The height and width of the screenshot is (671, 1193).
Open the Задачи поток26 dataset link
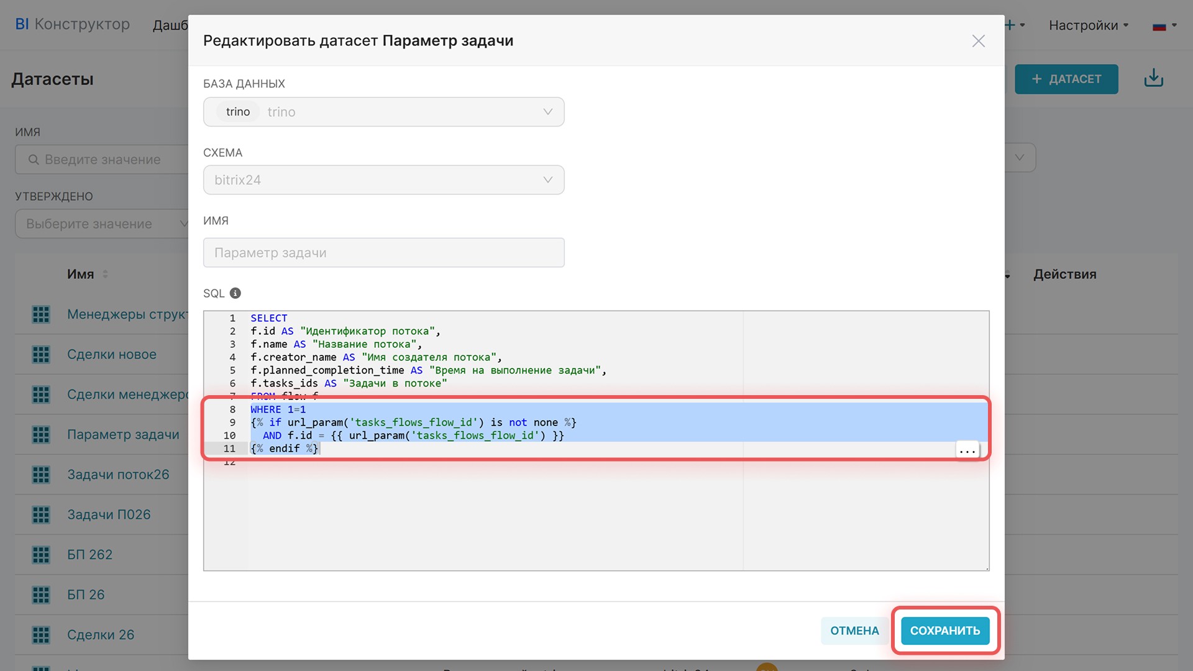pyautogui.click(x=118, y=475)
